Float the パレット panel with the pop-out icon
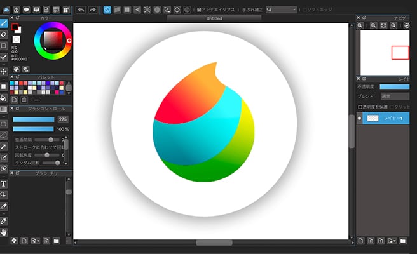The width and height of the screenshot is (417, 254). point(18,77)
